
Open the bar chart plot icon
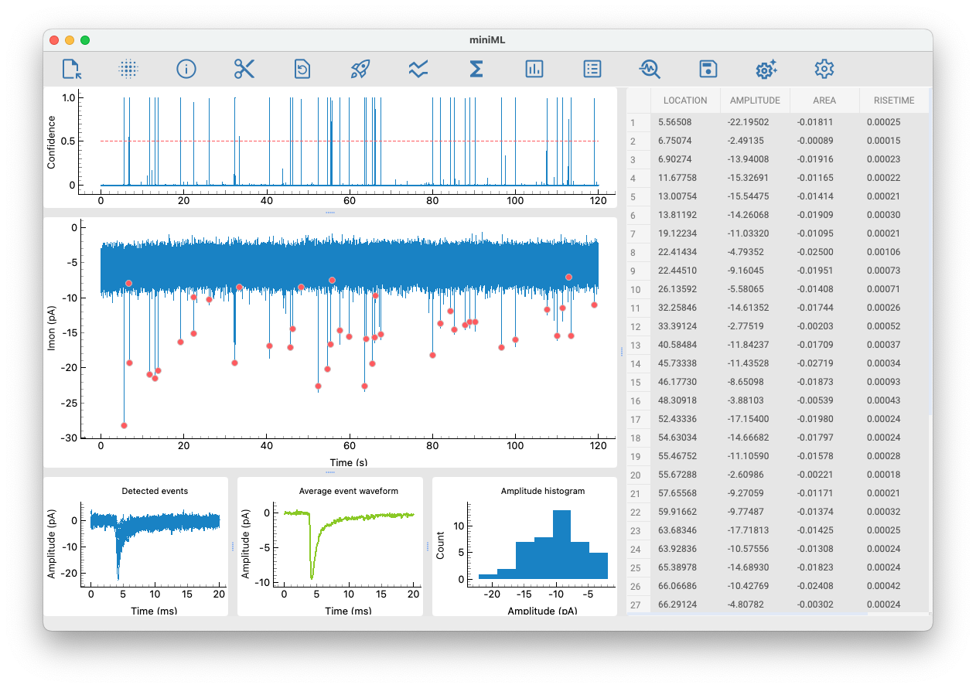pyautogui.click(x=534, y=69)
